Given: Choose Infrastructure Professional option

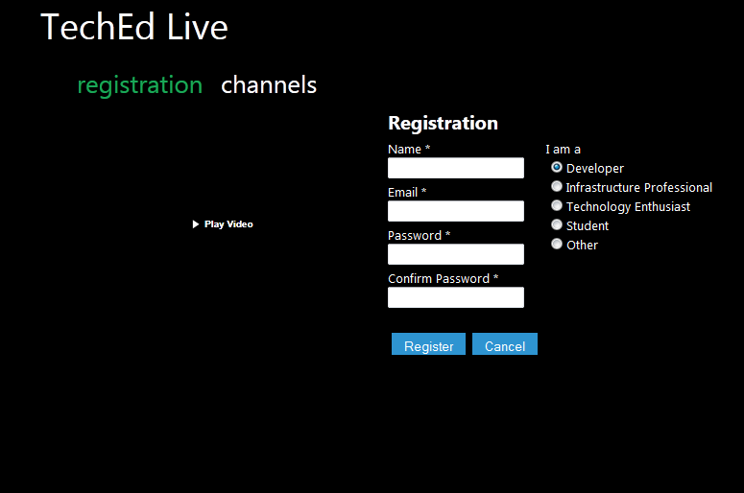Looking at the screenshot, I should (x=557, y=186).
